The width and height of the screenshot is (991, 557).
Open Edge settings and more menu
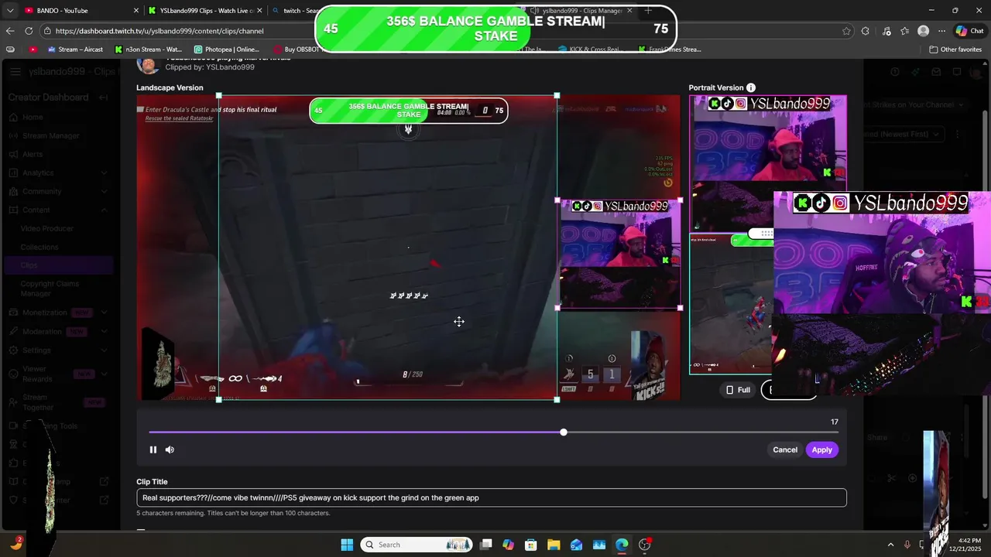pyautogui.click(x=941, y=31)
